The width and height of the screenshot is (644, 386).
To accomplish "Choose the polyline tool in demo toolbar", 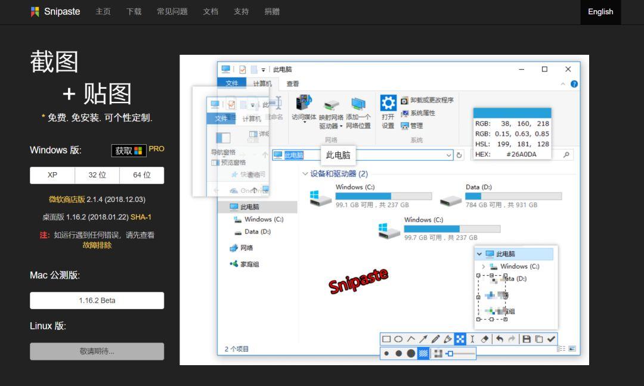I will [x=411, y=339].
